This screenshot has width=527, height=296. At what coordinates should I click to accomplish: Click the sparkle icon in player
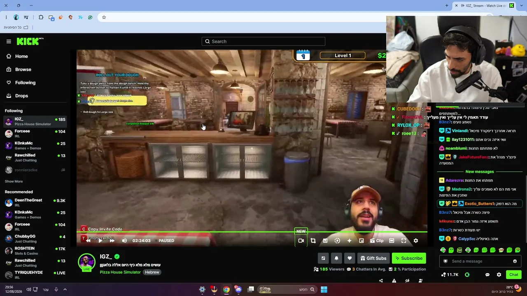(x=350, y=240)
